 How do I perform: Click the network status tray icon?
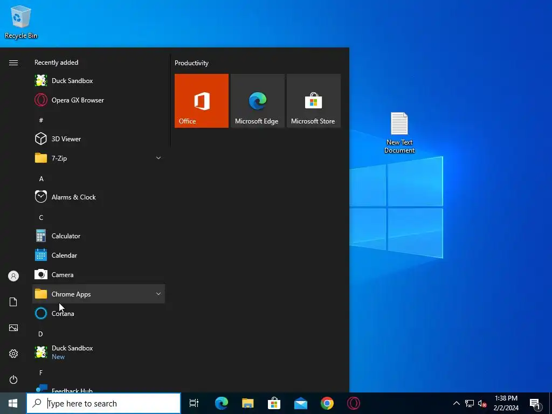pyautogui.click(x=470, y=403)
